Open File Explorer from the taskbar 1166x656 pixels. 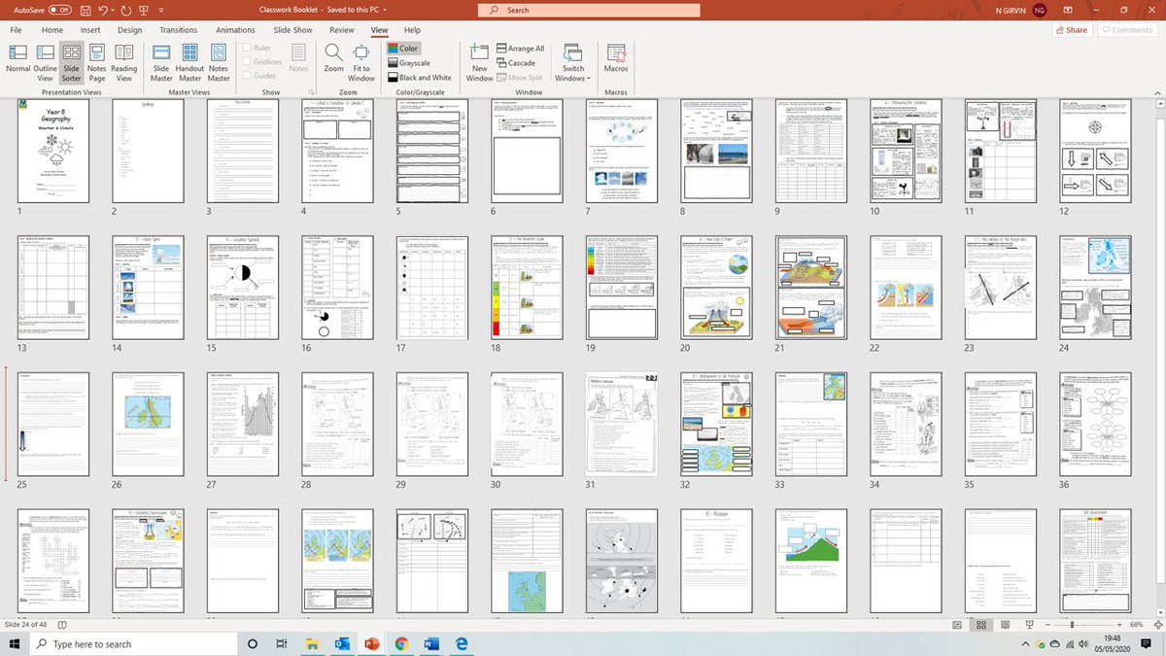pos(311,643)
